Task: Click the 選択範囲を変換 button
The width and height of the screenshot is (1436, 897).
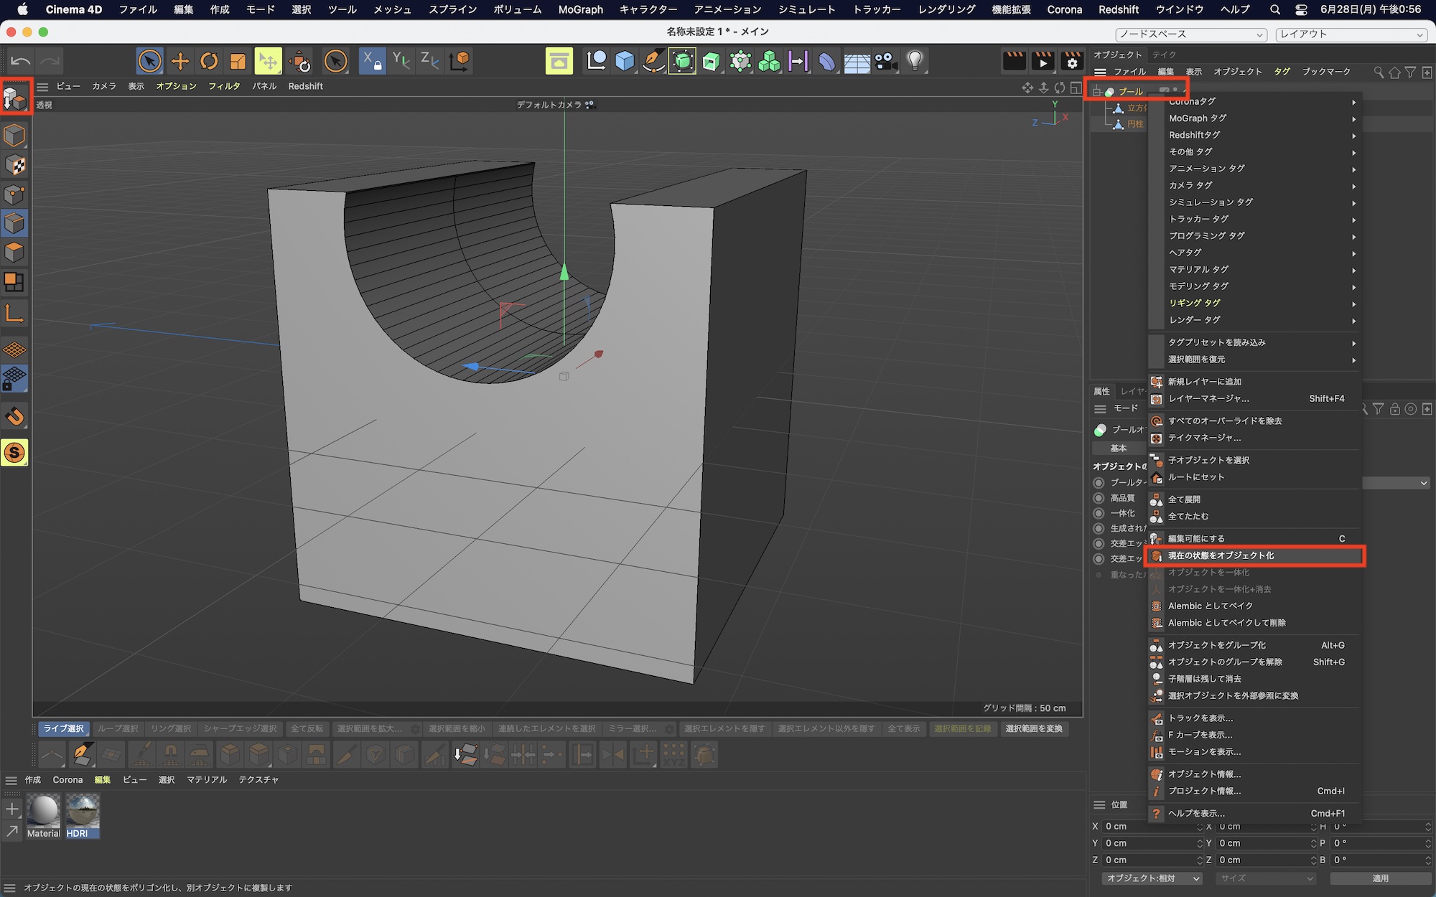Action: click(1033, 728)
